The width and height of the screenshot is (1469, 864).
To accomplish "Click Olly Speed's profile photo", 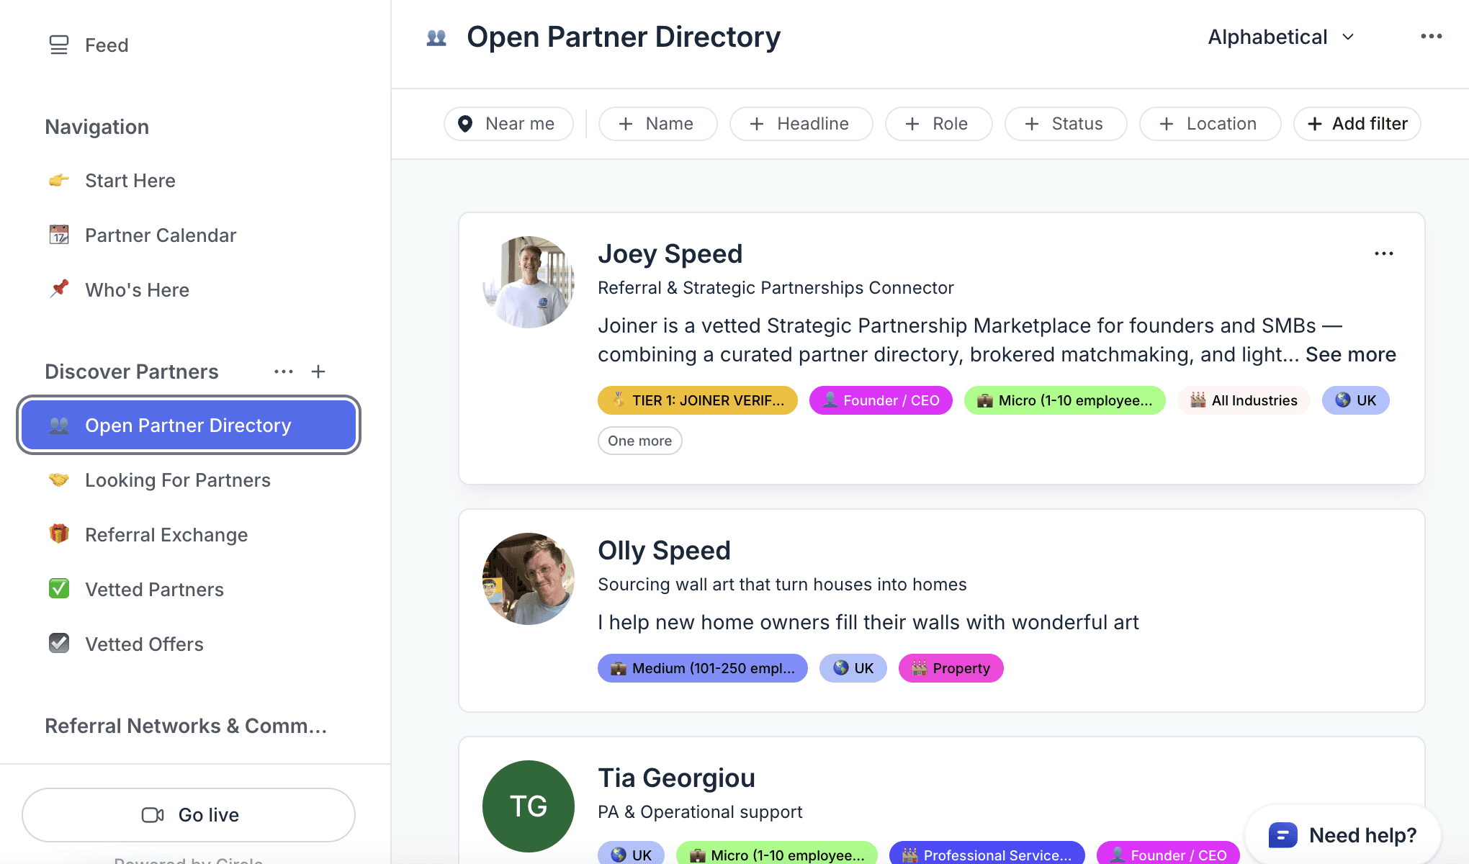I will pyautogui.click(x=529, y=579).
